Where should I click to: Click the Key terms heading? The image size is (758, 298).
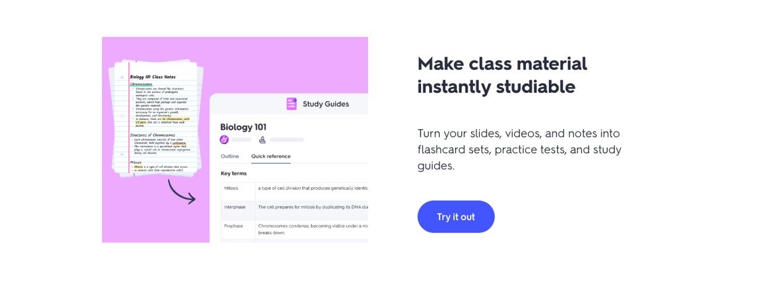point(234,174)
